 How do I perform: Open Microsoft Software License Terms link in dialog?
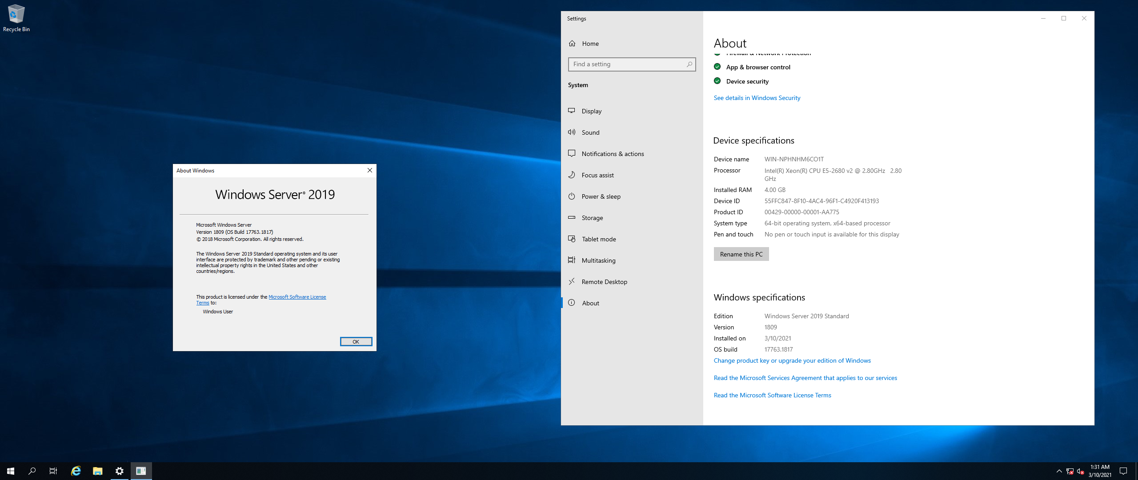pos(297,297)
